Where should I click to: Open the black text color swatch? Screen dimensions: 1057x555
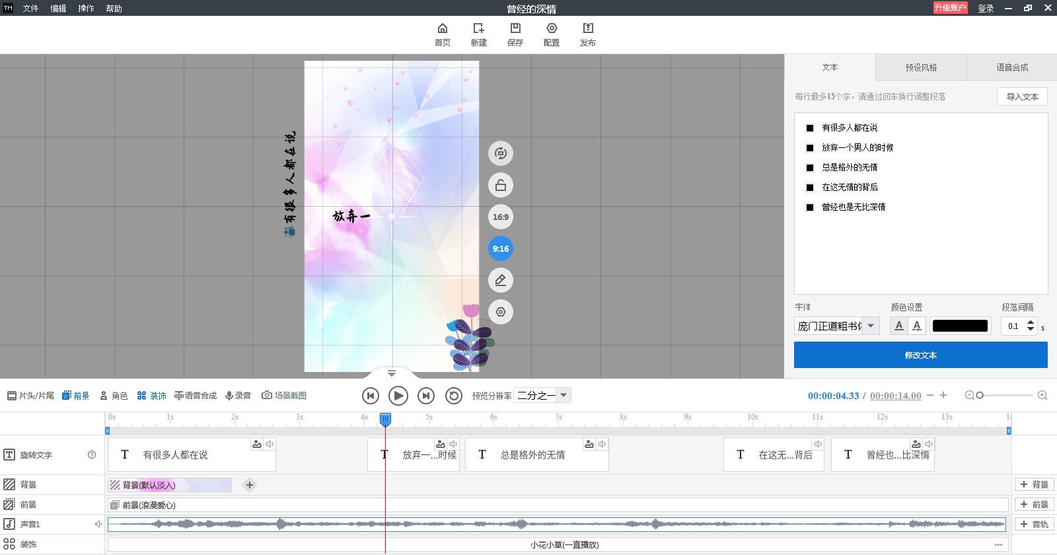coord(960,326)
